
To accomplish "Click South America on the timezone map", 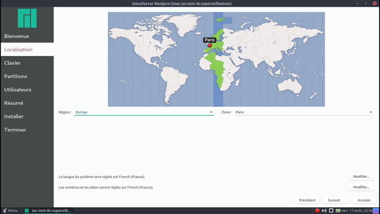I will (173, 84).
